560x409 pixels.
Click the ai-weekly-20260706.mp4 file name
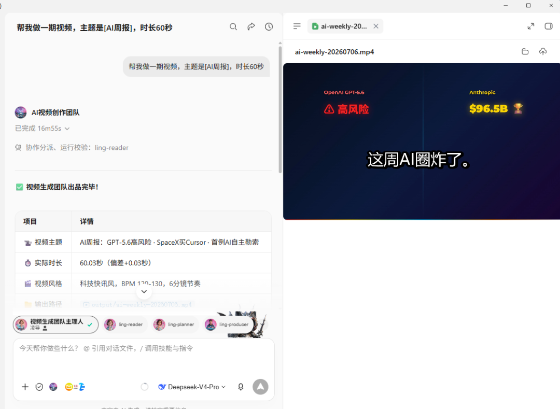334,52
